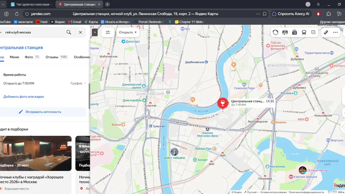Click the Мегаполис shopping marker
Screen dimensions: 345x194
267,167
